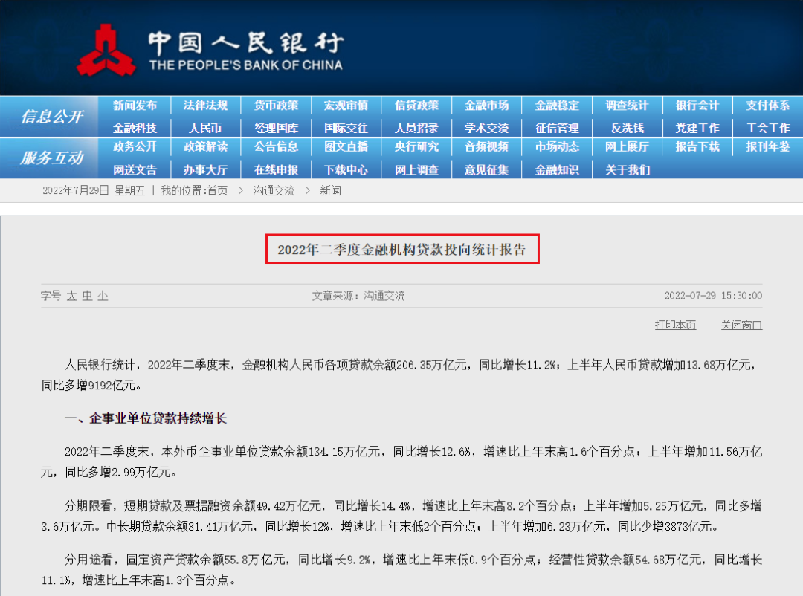Select 信贷政策 in the menu
The height and width of the screenshot is (596, 803).
click(x=417, y=106)
